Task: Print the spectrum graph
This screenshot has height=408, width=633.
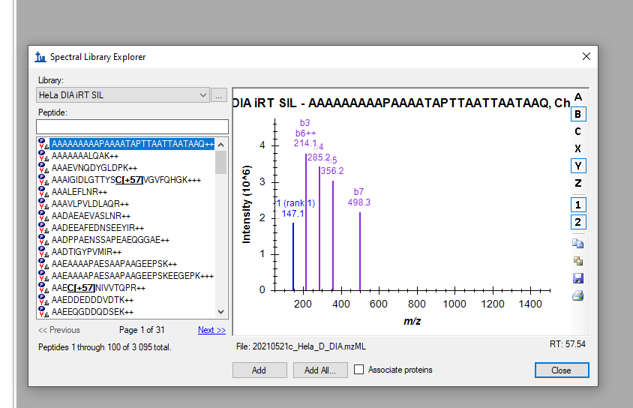Action: (x=578, y=295)
